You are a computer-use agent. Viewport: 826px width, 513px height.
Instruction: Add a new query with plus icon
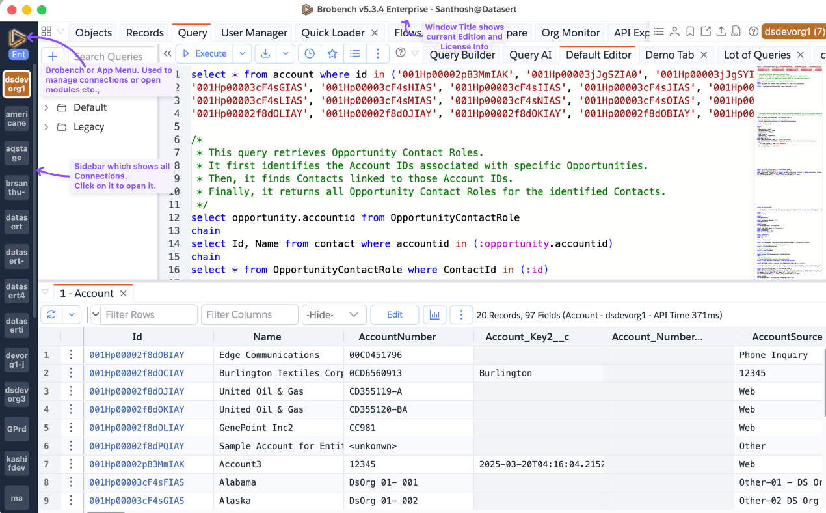click(x=53, y=56)
